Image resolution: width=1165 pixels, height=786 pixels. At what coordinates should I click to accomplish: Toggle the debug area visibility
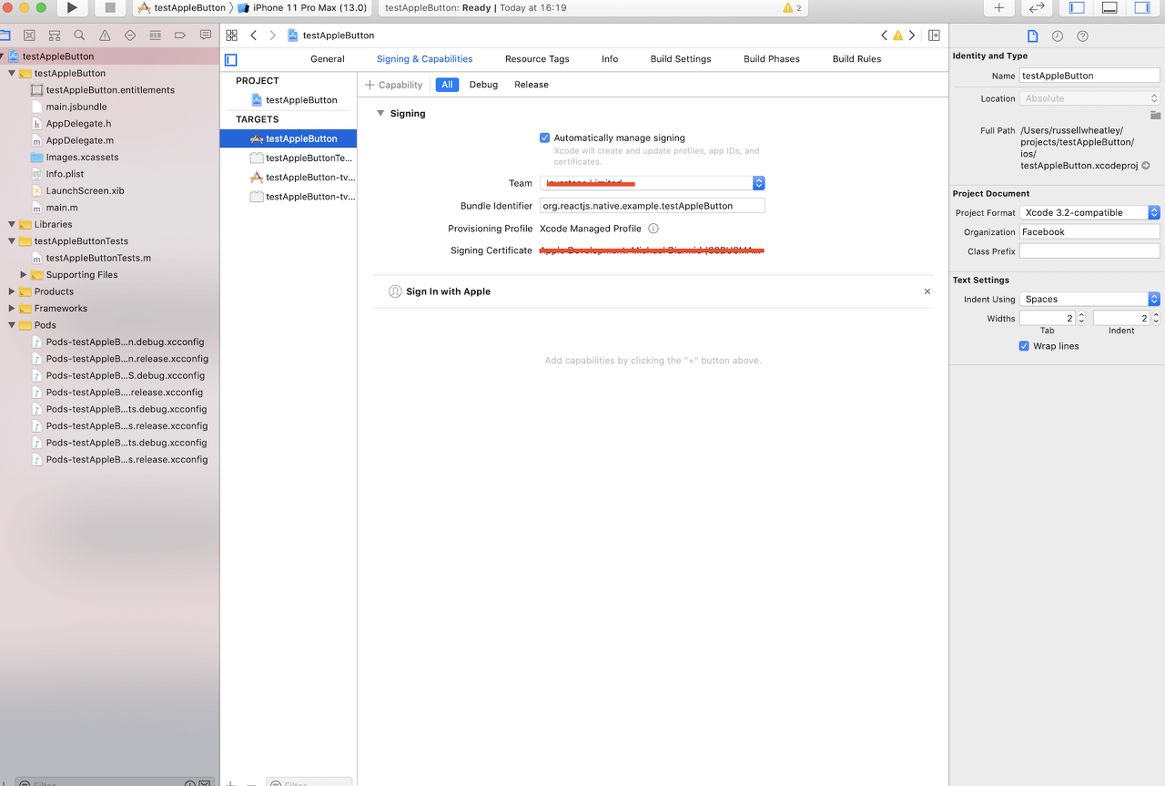[1109, 8]
